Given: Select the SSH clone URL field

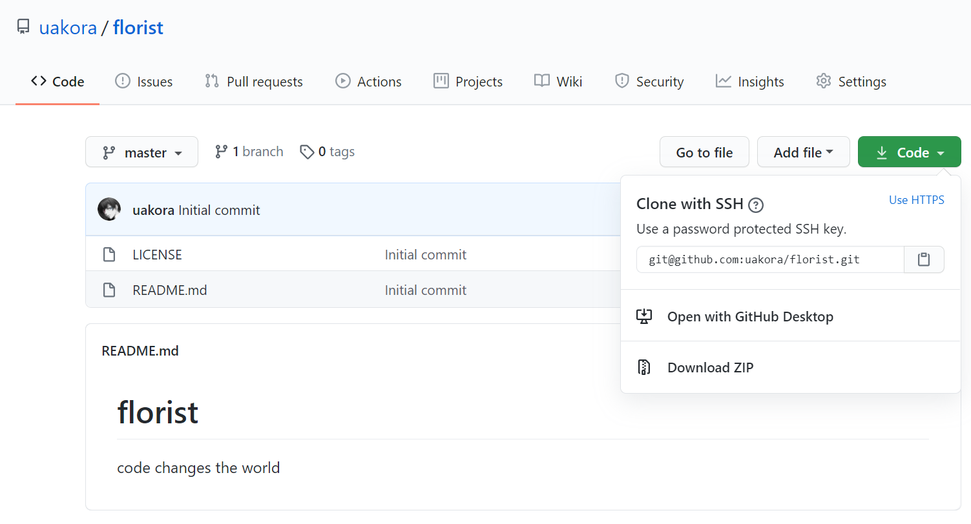Looking at the screenshot, I should click(x=770, y=259).
